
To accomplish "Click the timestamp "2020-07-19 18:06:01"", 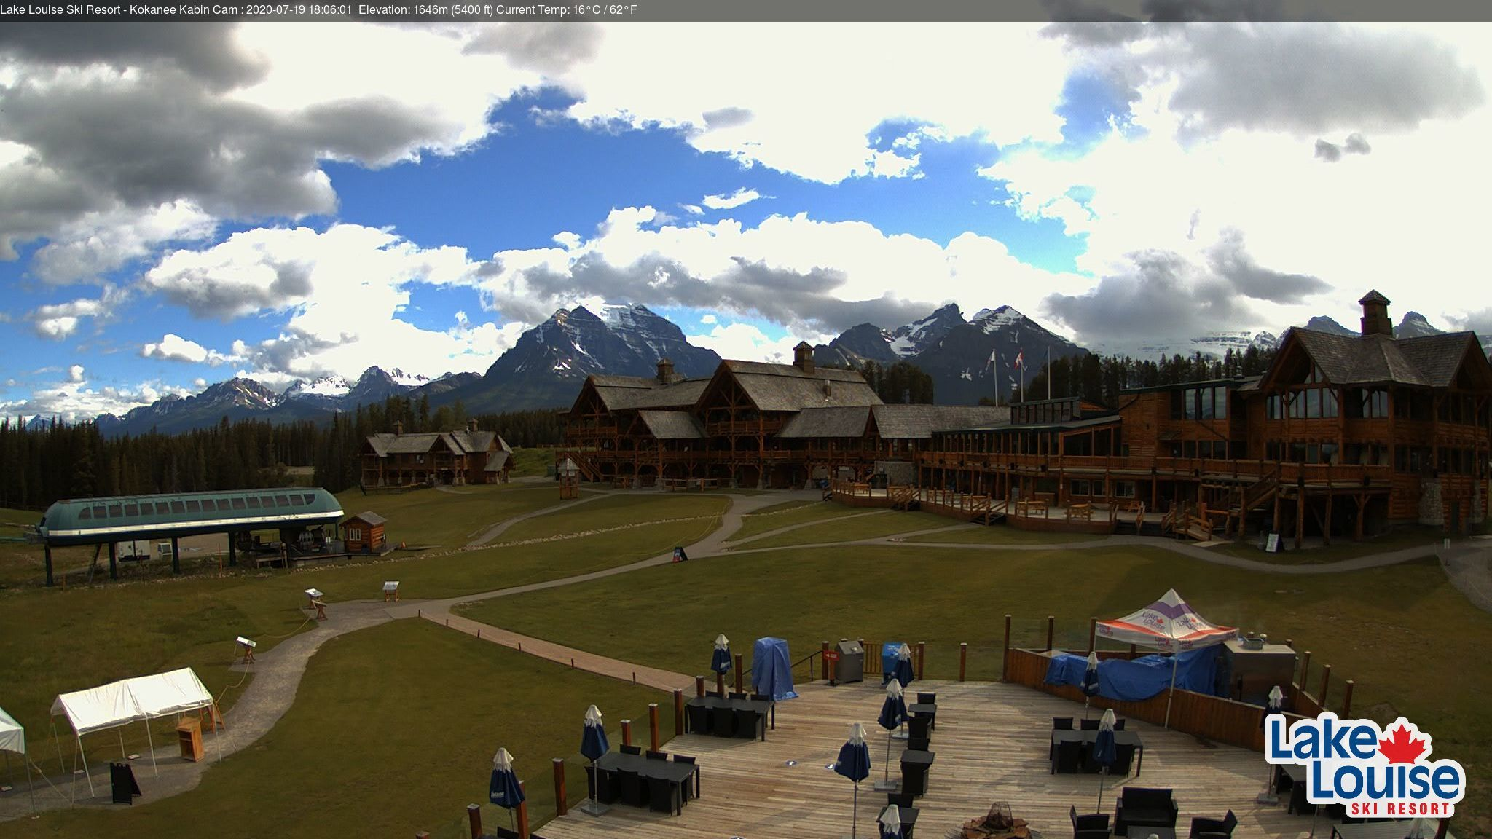I will coord(299,10).
